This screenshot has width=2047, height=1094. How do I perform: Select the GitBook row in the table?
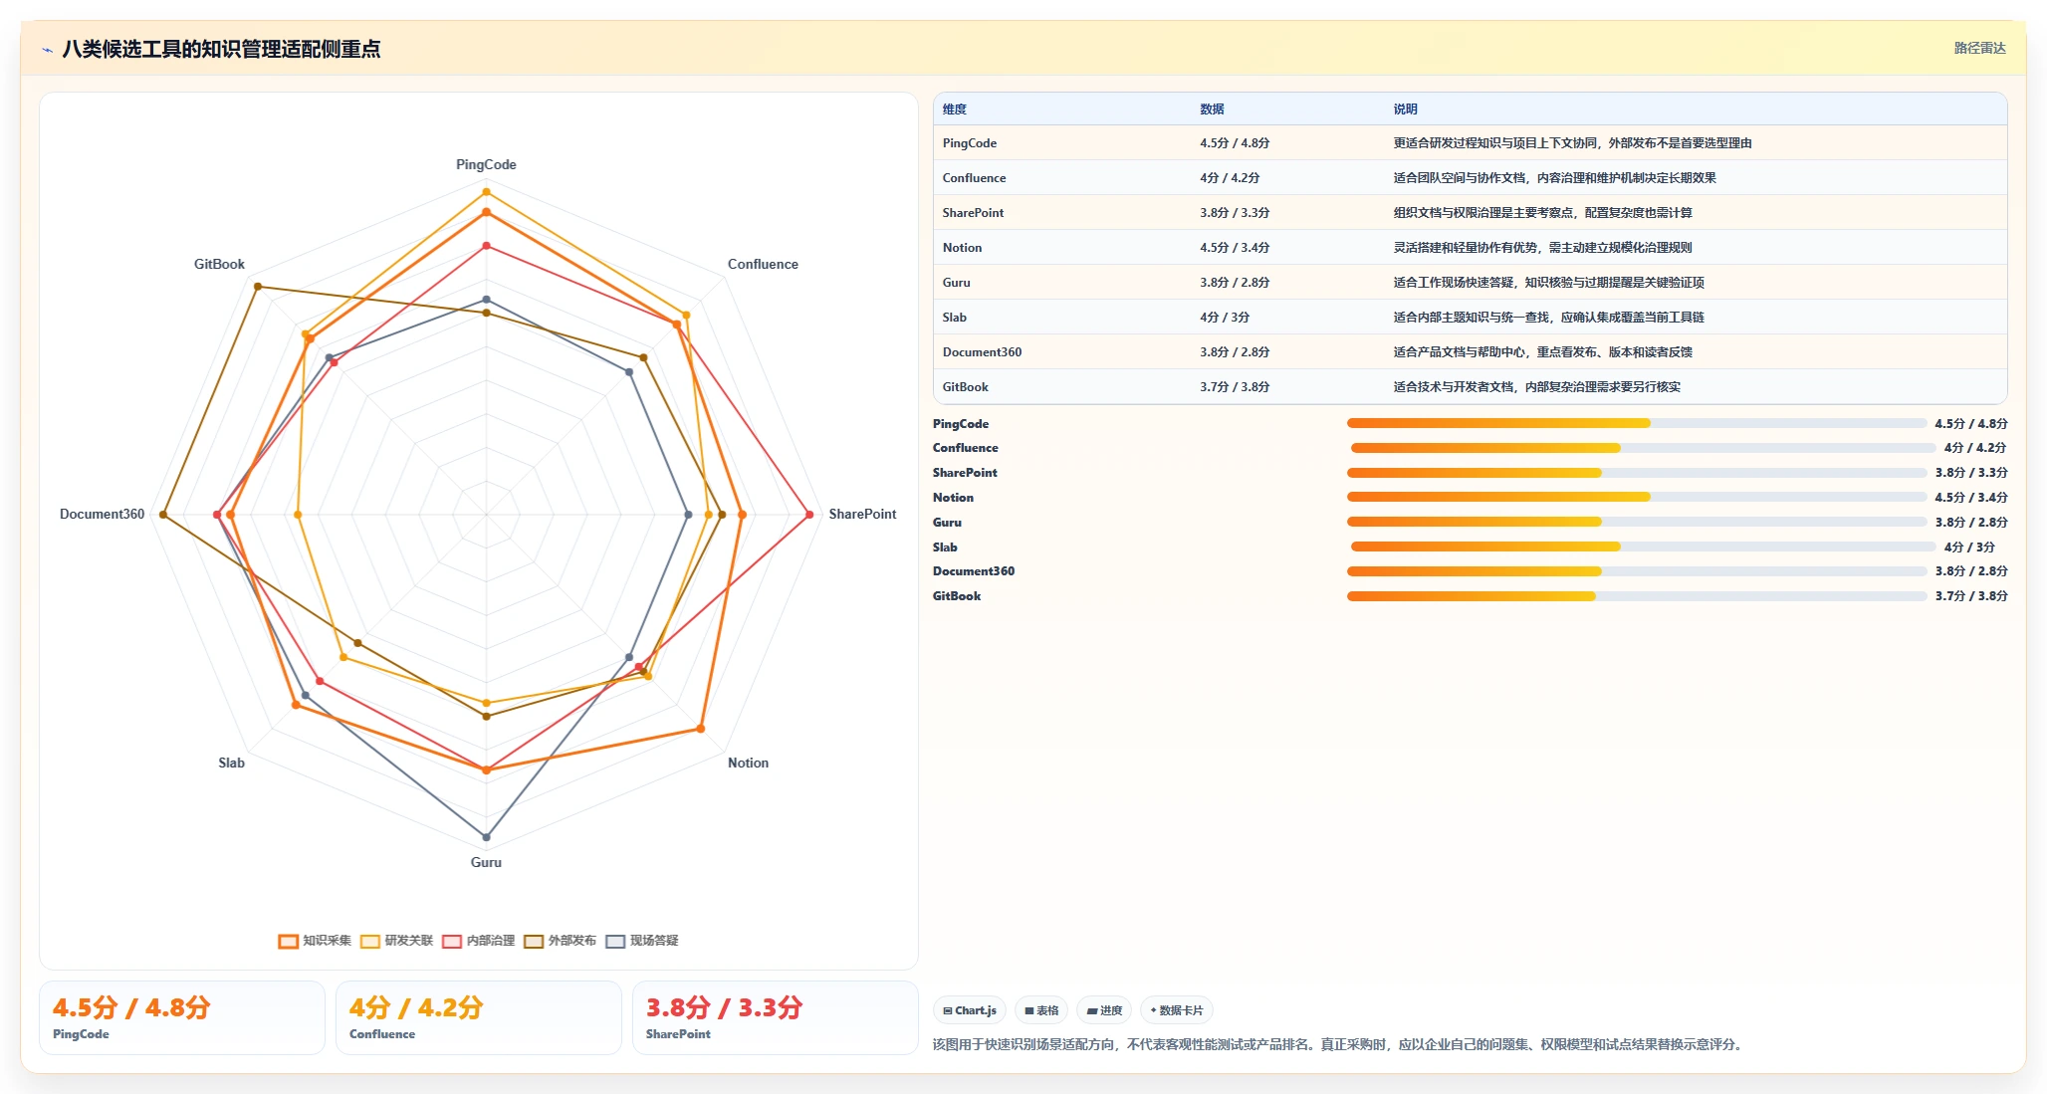click(1470, 387)
